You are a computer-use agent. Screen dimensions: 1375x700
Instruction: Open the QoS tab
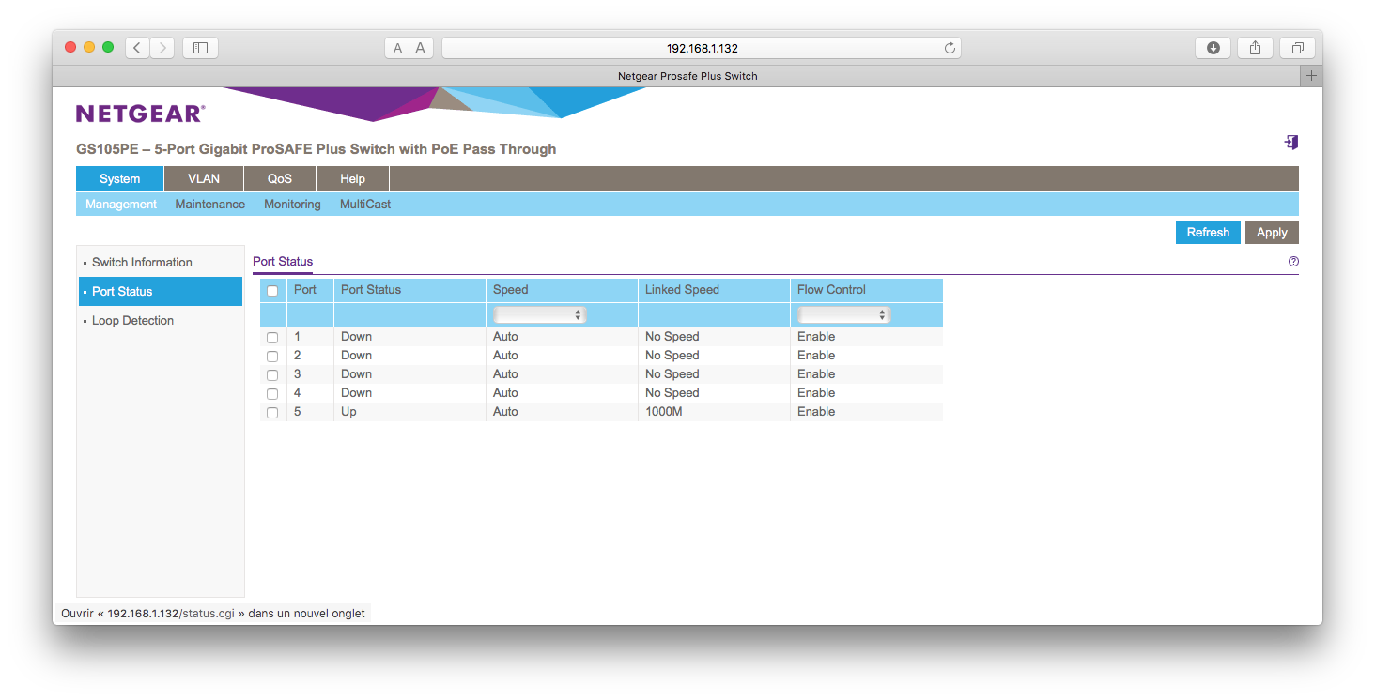point(279,179)
